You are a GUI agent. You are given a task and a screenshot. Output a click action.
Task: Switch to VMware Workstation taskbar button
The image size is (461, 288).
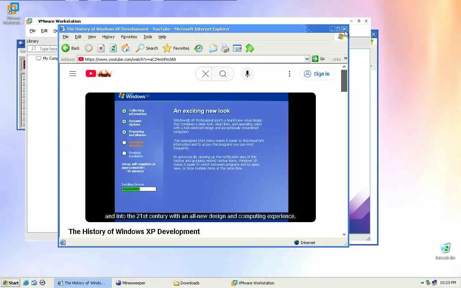click(258, 283)
